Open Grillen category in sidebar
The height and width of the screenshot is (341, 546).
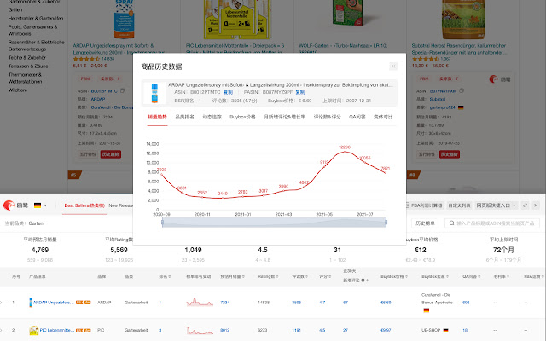(15, 9)
